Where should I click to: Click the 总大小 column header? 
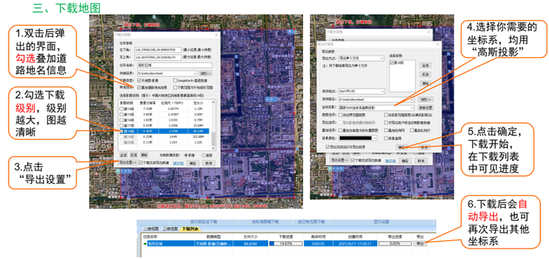pyautogui.click(x=198, y=103)
